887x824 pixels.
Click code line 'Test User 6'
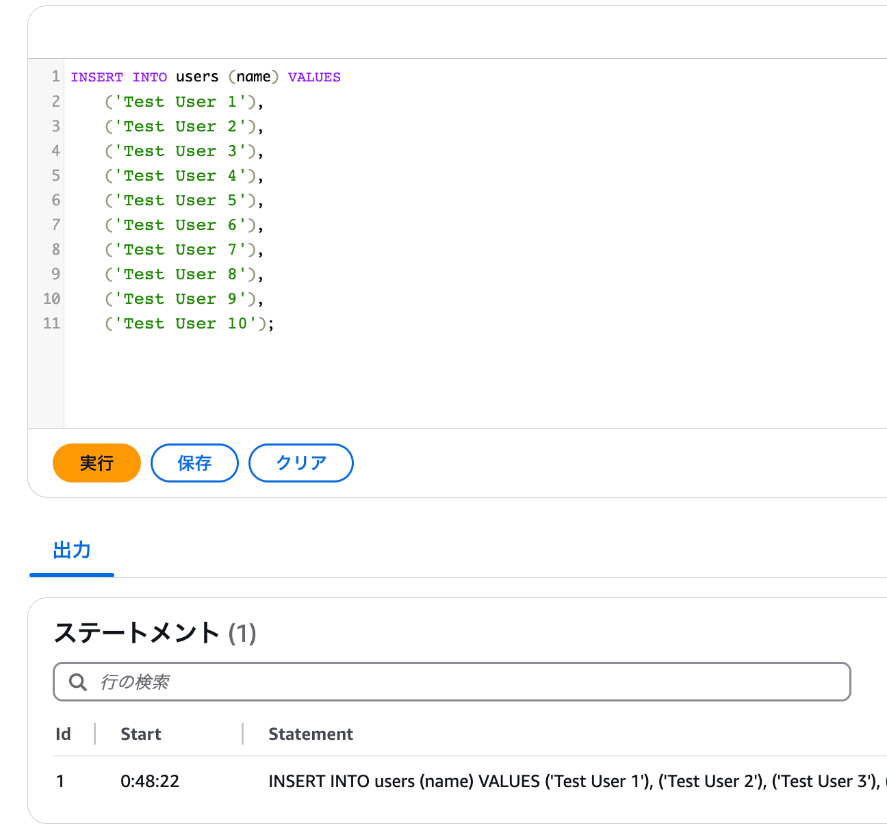(184, 224)
